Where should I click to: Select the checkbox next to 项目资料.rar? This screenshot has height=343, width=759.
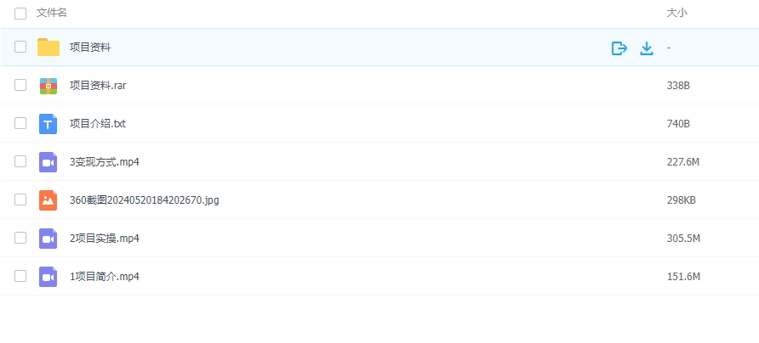20,85
